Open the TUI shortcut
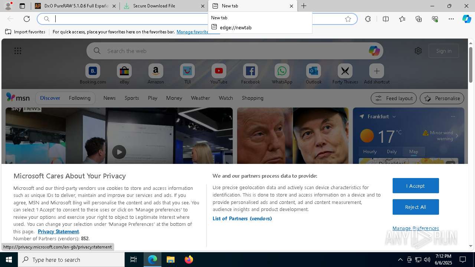 click(x=187, y=74)
